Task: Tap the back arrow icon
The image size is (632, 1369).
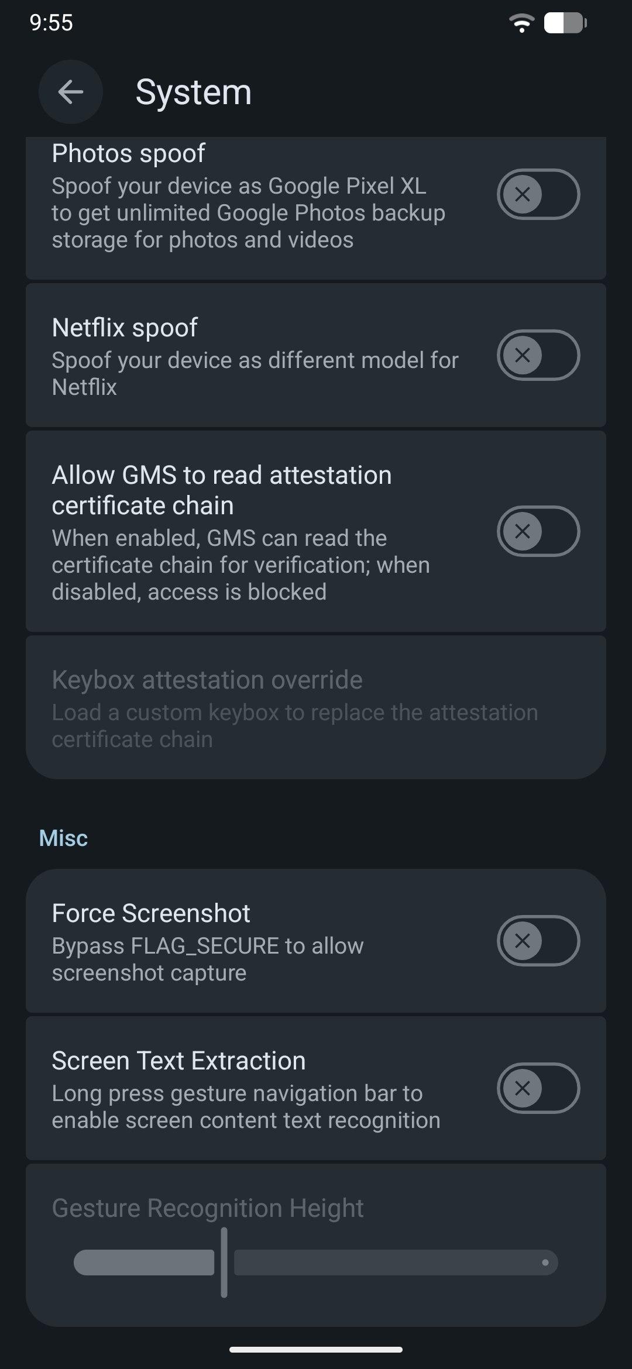Action: (x=71, y=92)
